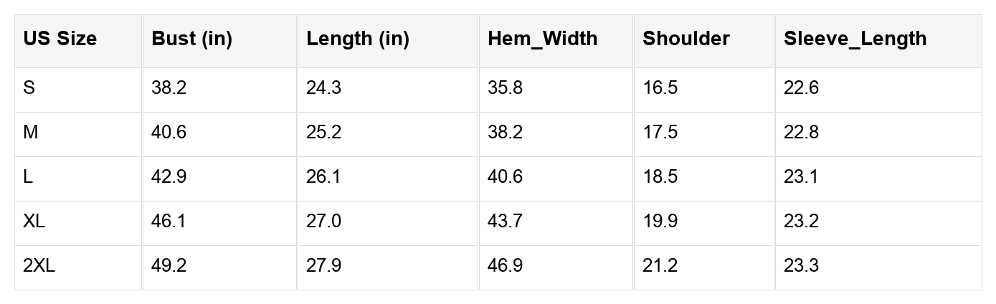Select the Length (in) header cell
The height and width of the screenshot is (304, 996).
pos(357,39)
